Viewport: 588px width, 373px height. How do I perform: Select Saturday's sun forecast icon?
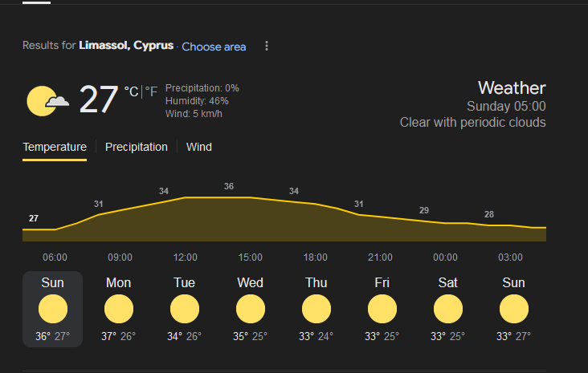448,309
